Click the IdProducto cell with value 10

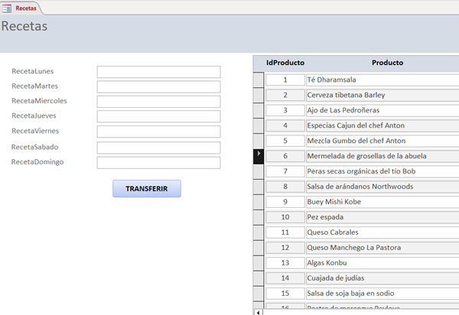[285, 216]
